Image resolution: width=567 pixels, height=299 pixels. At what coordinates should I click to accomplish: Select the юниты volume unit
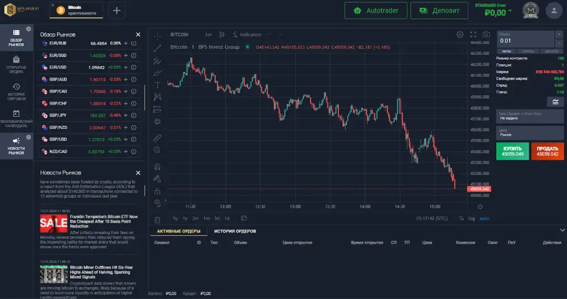[528, 51]
